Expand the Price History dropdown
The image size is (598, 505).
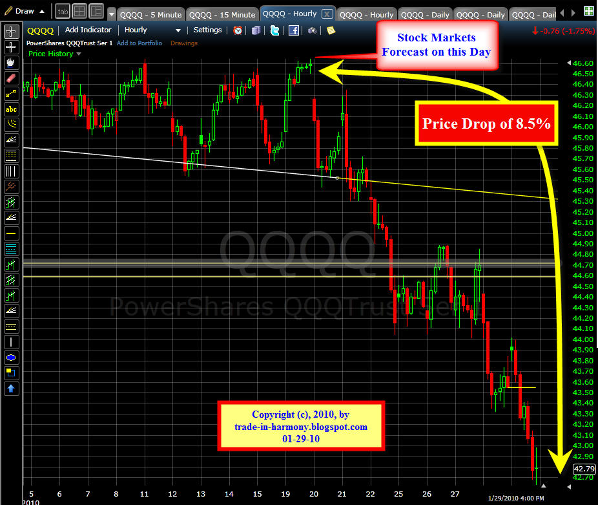click(x=79, y=54)
